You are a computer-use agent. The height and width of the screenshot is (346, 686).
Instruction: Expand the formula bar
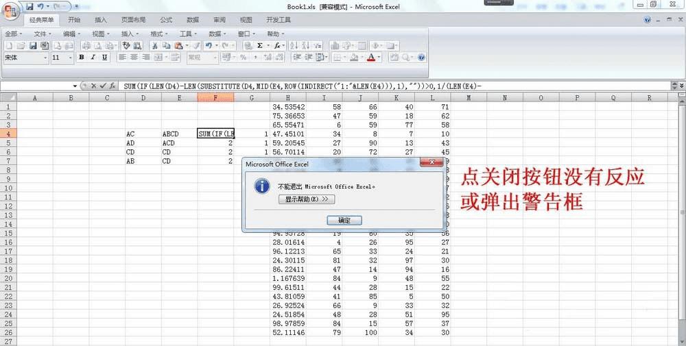[681, 86]
